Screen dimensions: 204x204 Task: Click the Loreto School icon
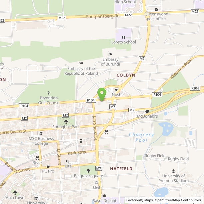[x=123, y=37]
